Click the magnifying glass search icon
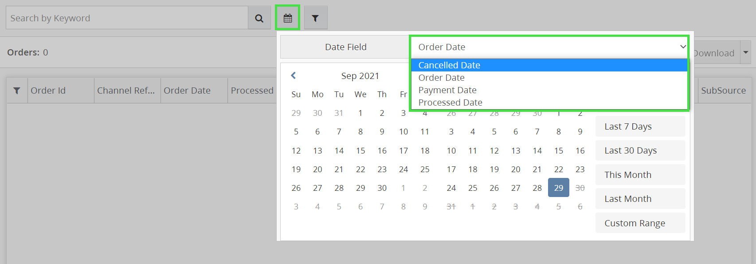Viewport: 756px width, 264px height. click(x=259, y=18)
